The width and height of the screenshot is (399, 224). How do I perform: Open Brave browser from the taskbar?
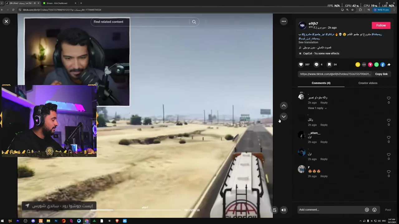pyautogui.click(x=117, y=221)
